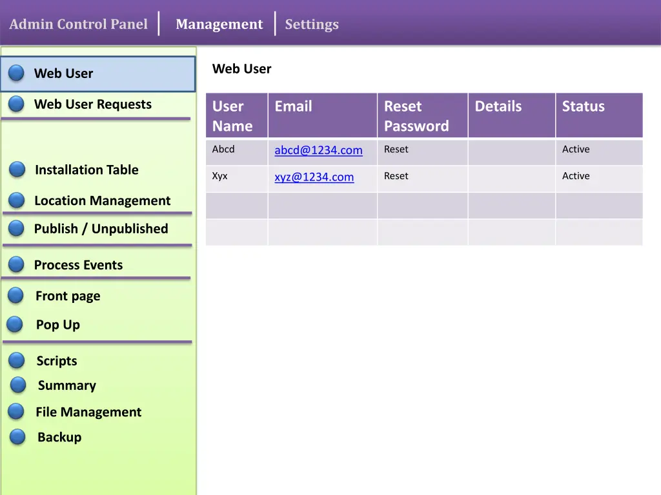The height and width of the screenshot is (495, 661).
Task: Click the Admin Control Panel title
Action: pos(78,24)
